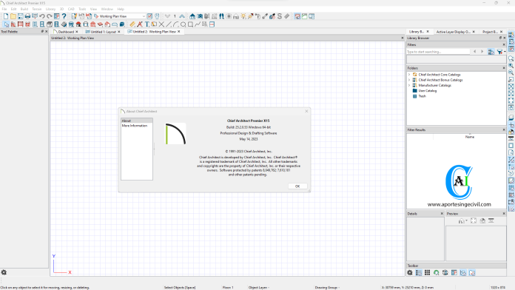Switch to the Untitled 1: Layout tab

(x=103, y=32)
